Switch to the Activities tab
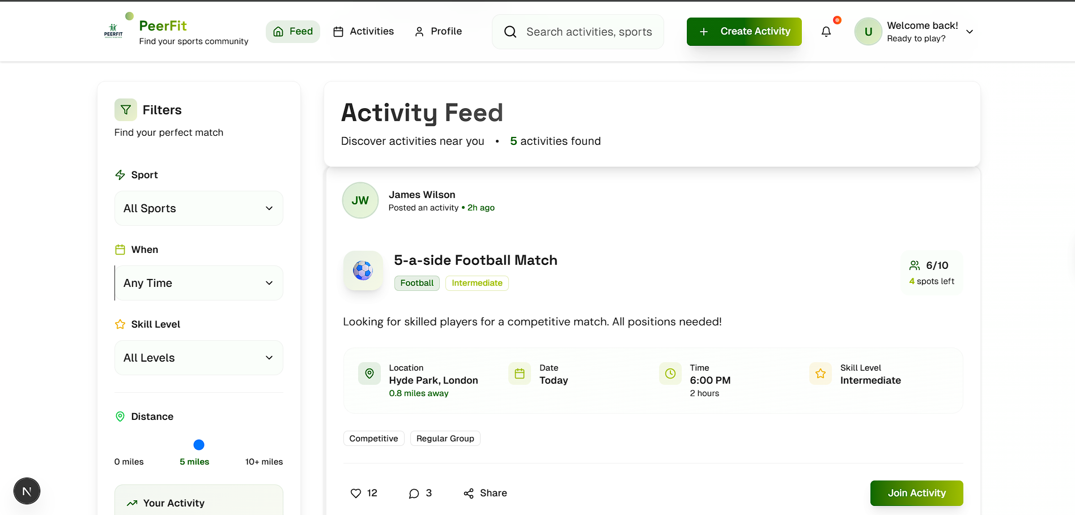Image resolution: width=1075 pixels, height=515 pixels. click(x=363, y=32)
